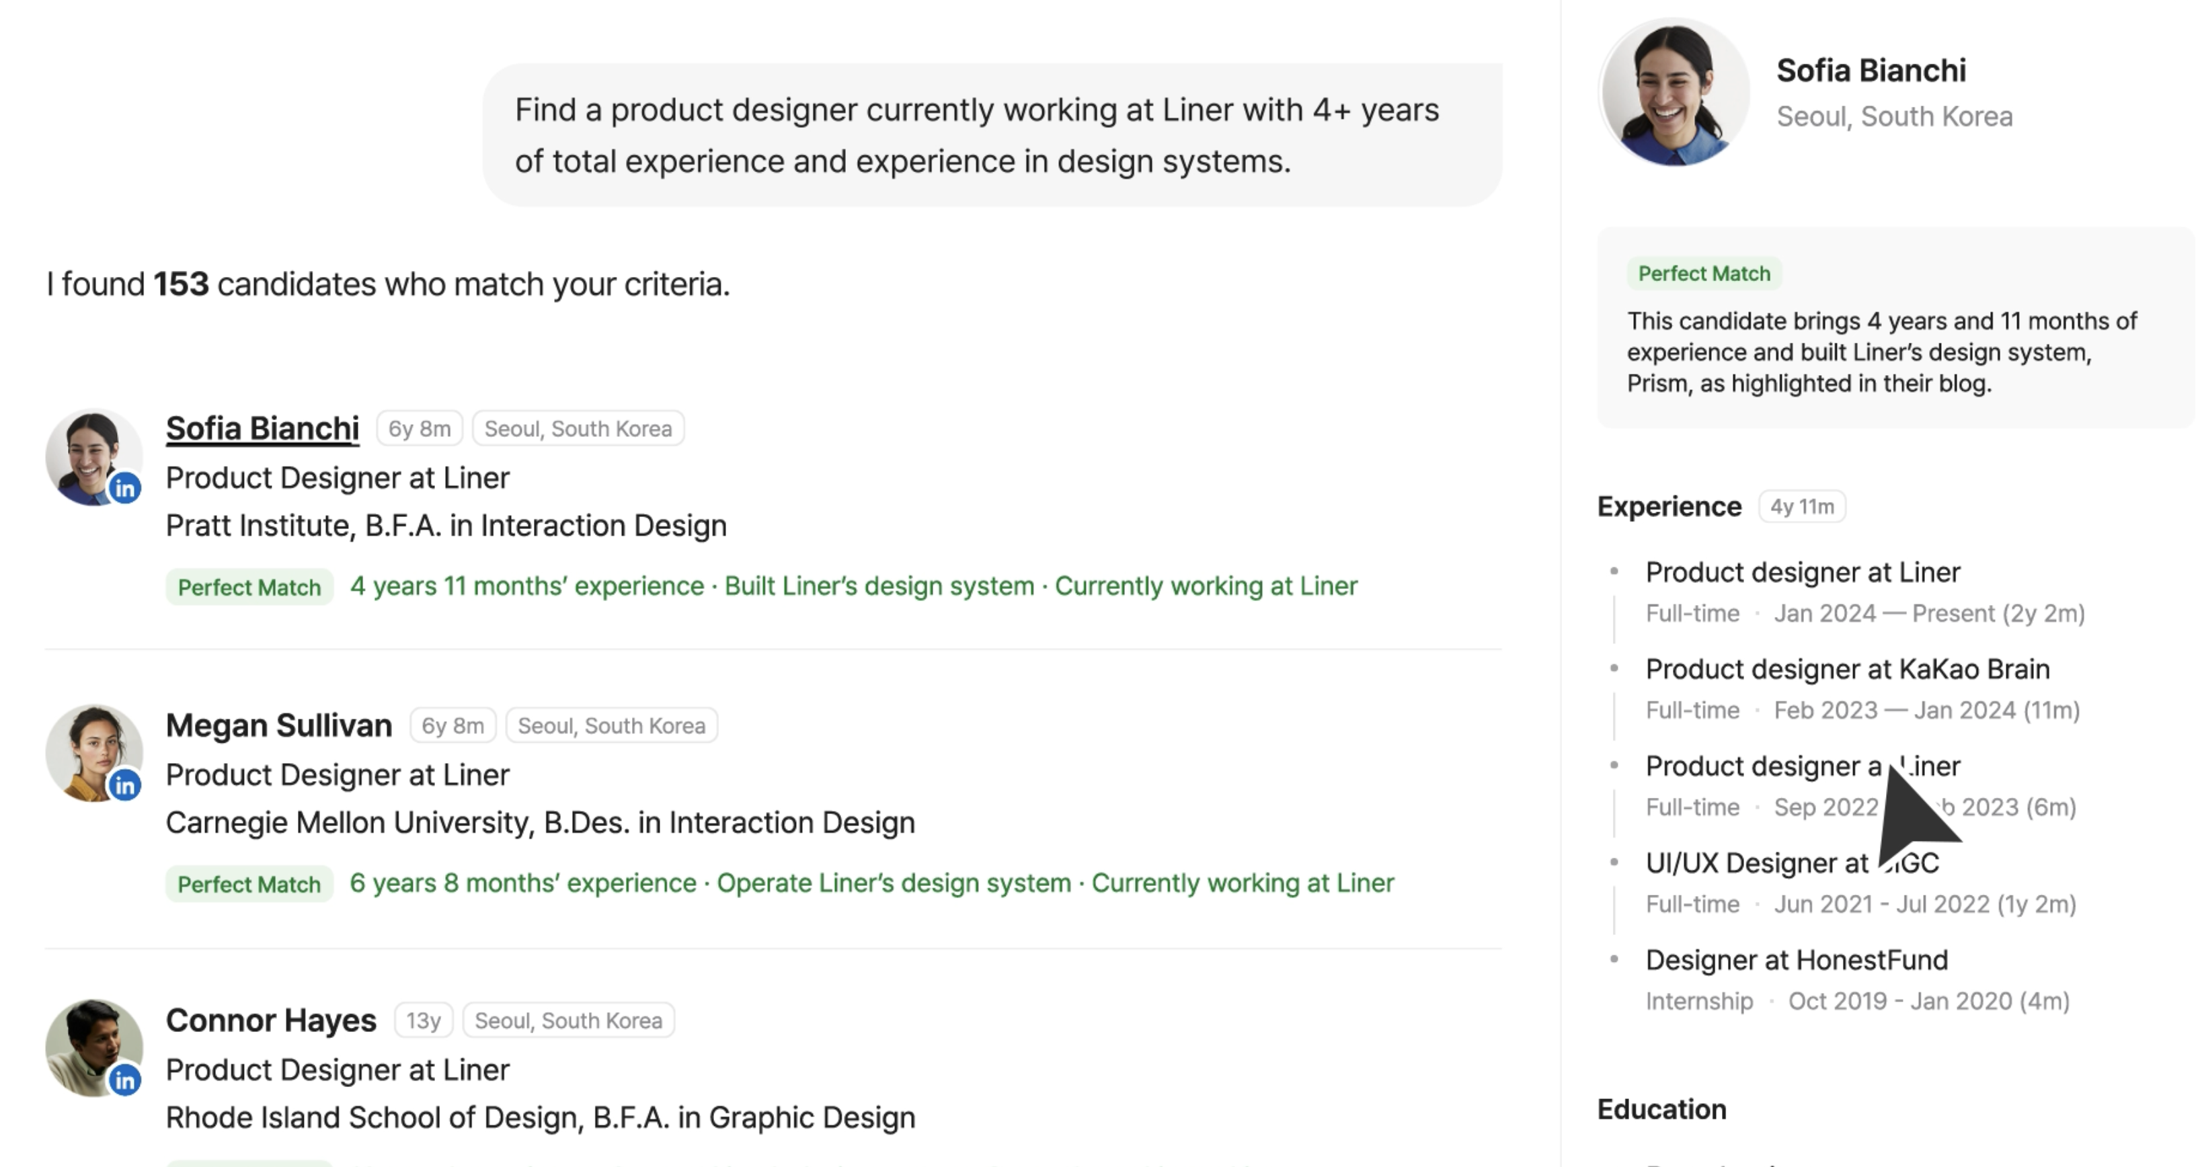Screen dimensions: 2200x1167
Task: Open Sofia Bianchi's LinkedIn badge icon
Action: tap(126, 488)
